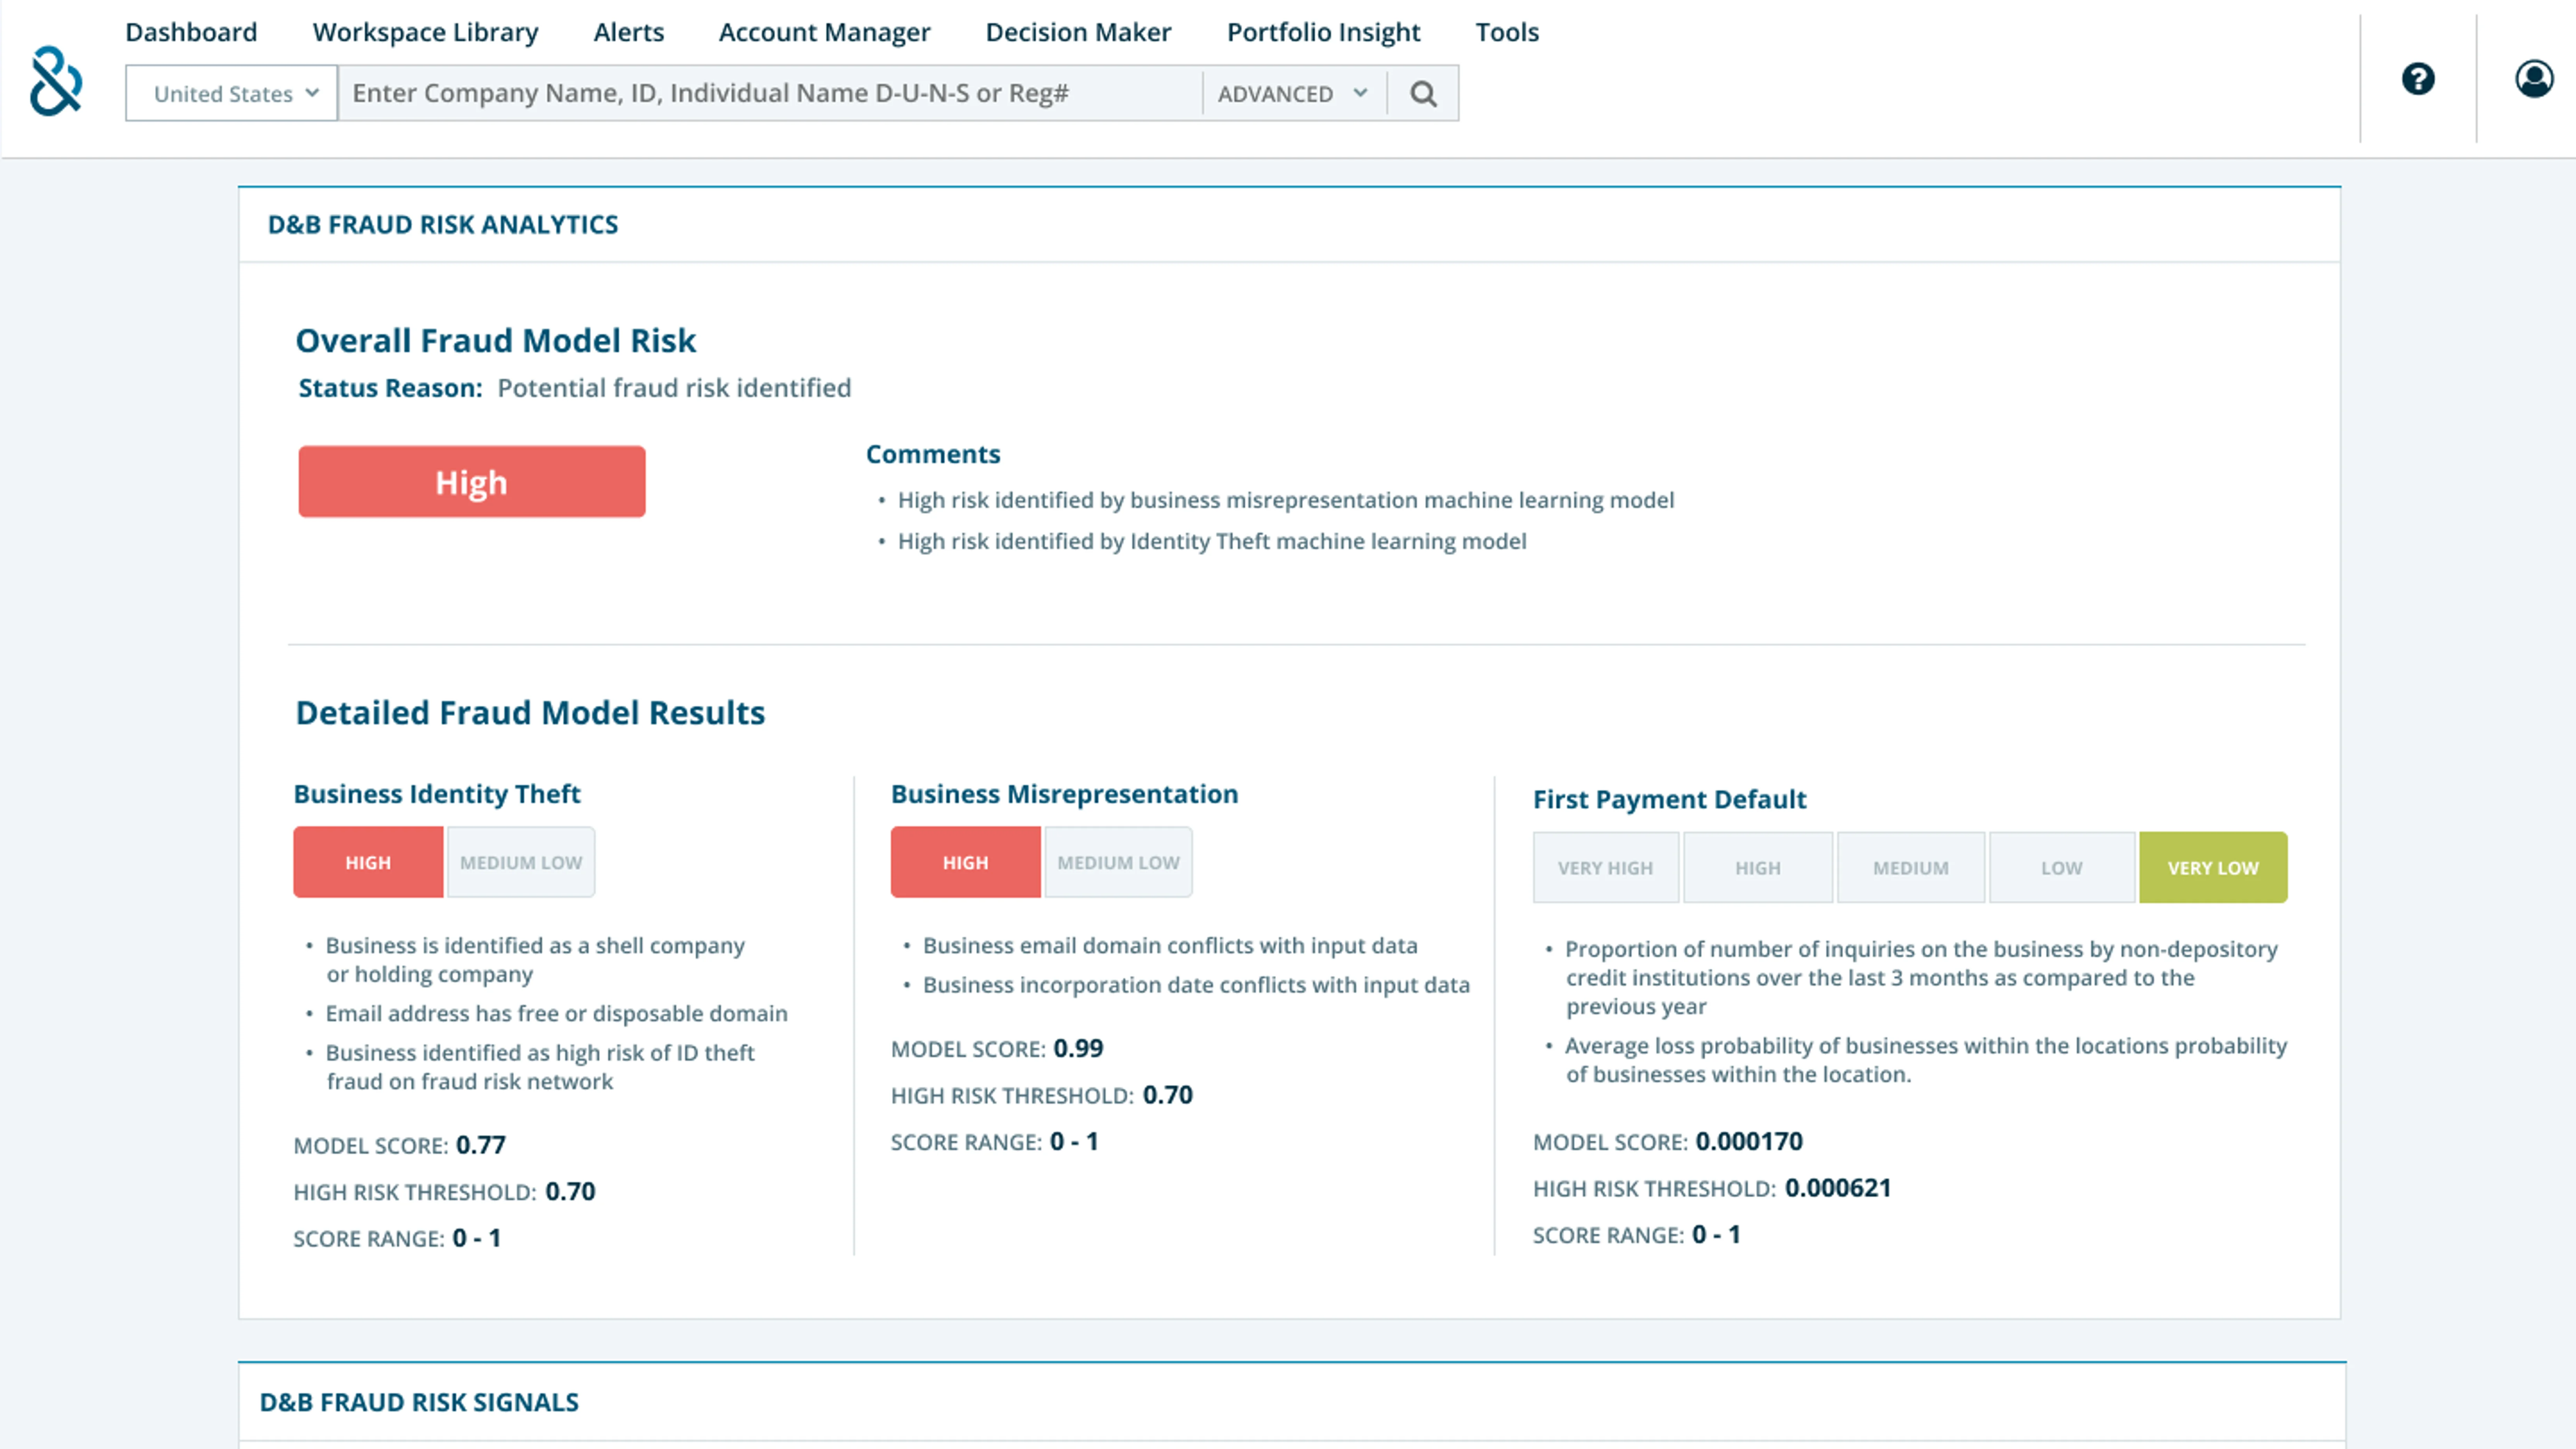This screenshot has width=2576, height=1449.
Task: Select HIGH under First Payment Default
Action: point(1758,868)
